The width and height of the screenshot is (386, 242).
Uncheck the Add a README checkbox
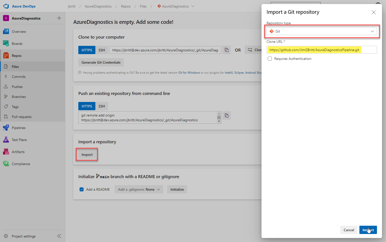tap(82, 189)
